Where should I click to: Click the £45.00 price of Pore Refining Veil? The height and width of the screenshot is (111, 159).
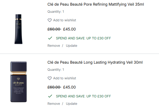click(69, 29)
